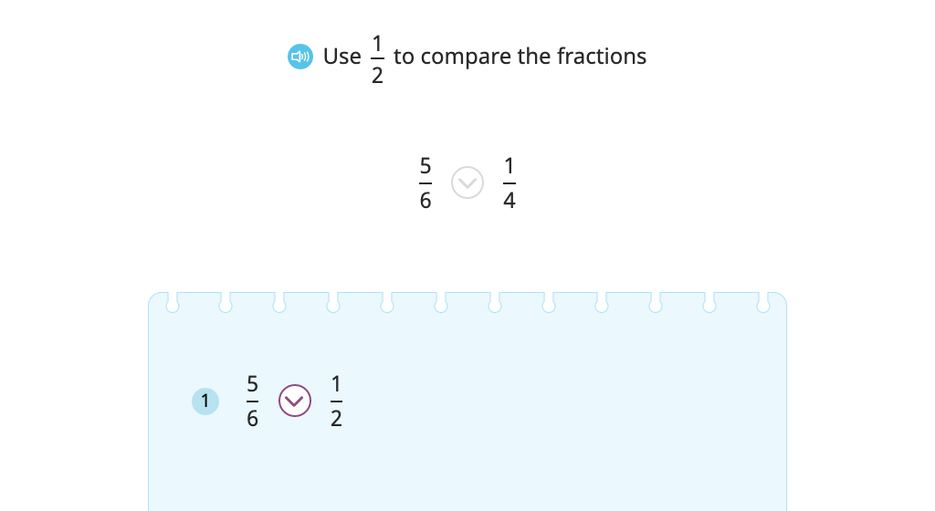Click the fraction 1/2 in step 1

[x=336, y=401]
